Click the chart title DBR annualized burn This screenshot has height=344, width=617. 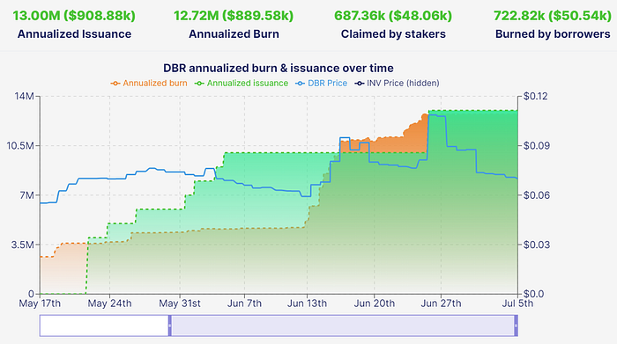tap(279, 68)
